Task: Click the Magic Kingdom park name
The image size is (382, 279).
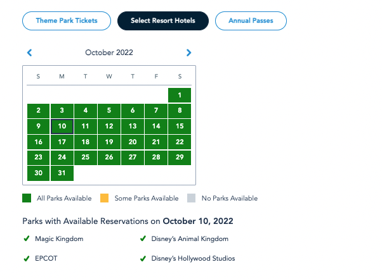Action: [x=60, y=239]
